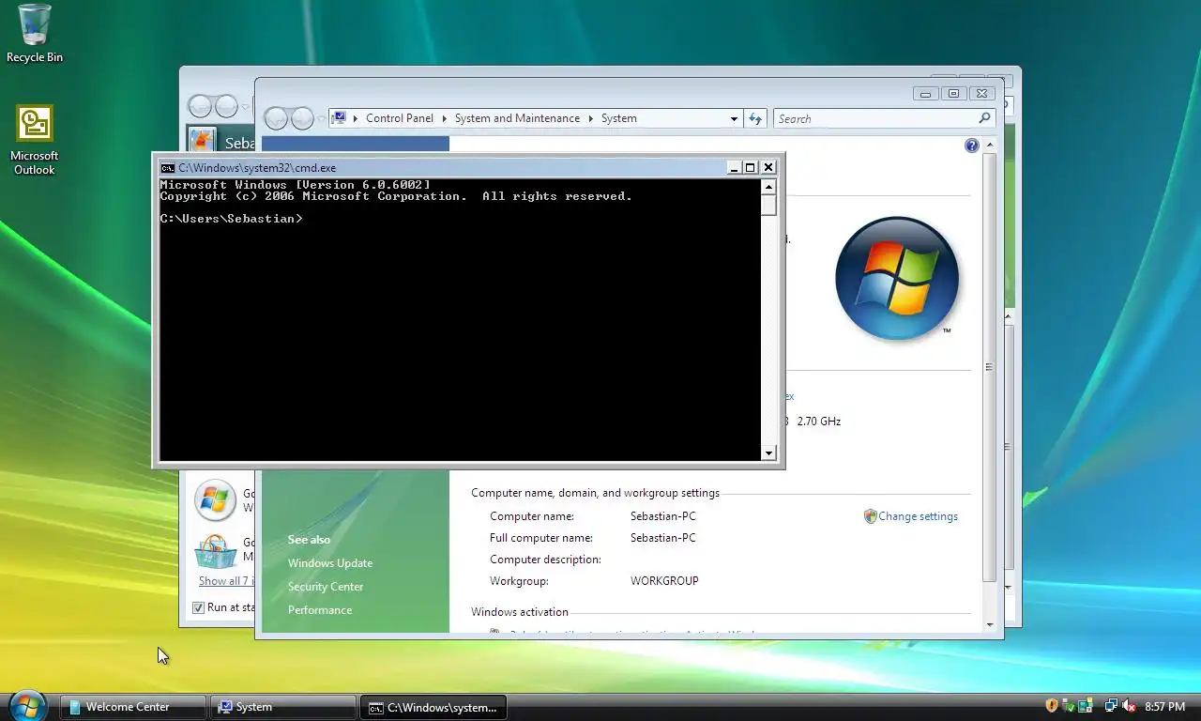Open the Performance link
This screenshot has height=721, width=1201.
pyautogui.click(x=320, y=610)
